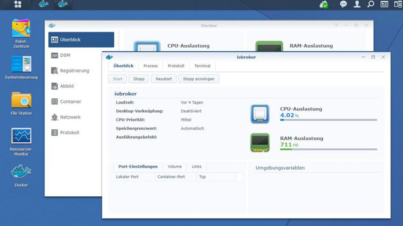Click the Stopp button
This screenshot has width=403, height=226.
pos(139,79)
